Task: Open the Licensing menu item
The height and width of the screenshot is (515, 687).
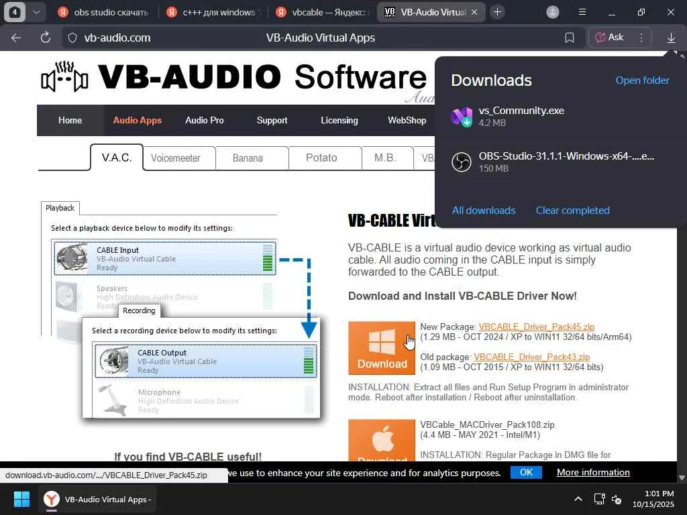Action: click(339, 121)
